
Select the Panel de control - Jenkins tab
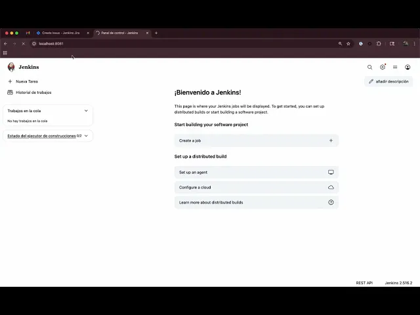(x=119, y=33)
